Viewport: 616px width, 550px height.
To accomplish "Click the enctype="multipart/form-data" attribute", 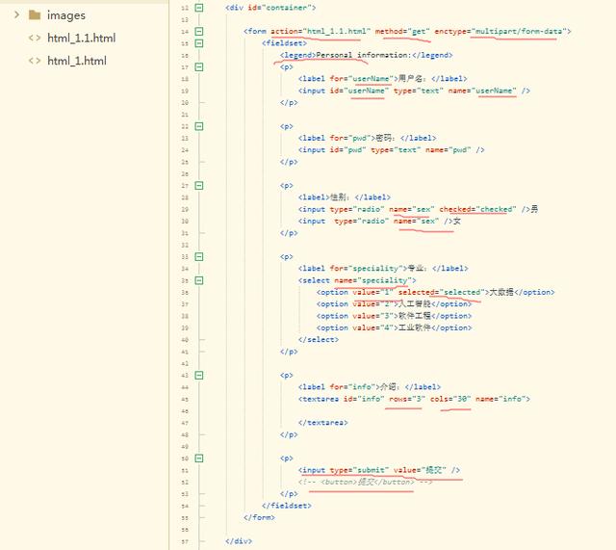I will (500, 31).
